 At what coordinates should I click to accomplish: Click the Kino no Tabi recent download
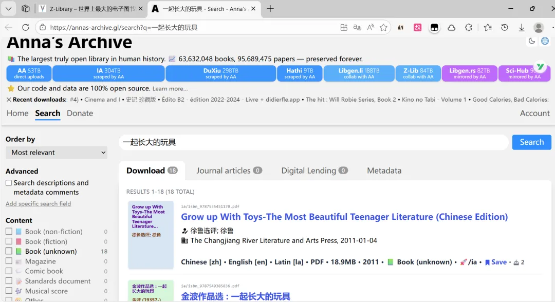pos(434,100)
